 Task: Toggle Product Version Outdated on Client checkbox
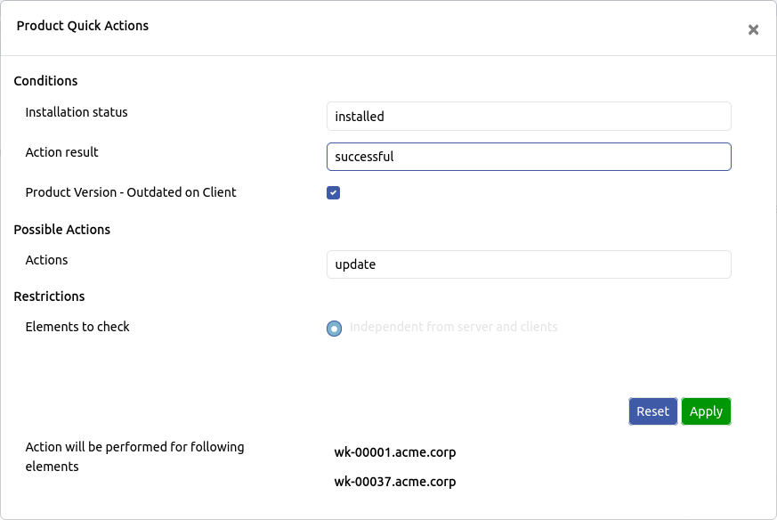pyautogui.click(x=334, y=193)
